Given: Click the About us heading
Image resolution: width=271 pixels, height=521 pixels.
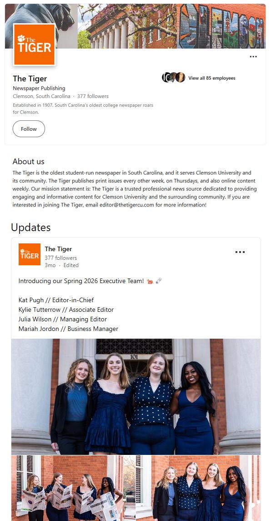Looking at the screenshot, I should (x=29, y=161).
